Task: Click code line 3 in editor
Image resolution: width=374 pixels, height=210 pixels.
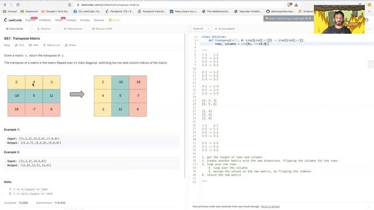Action: point(286,44)
